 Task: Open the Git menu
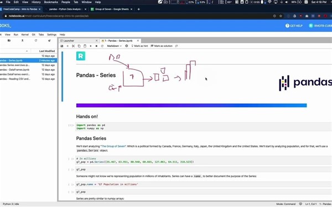[33, 35]
